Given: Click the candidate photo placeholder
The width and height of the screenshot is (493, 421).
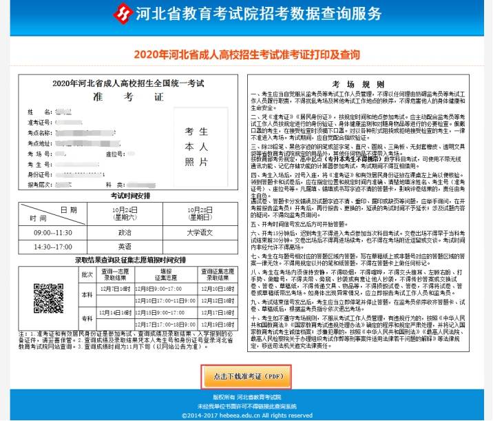Looking at the screenshot, I should (200, 147).
